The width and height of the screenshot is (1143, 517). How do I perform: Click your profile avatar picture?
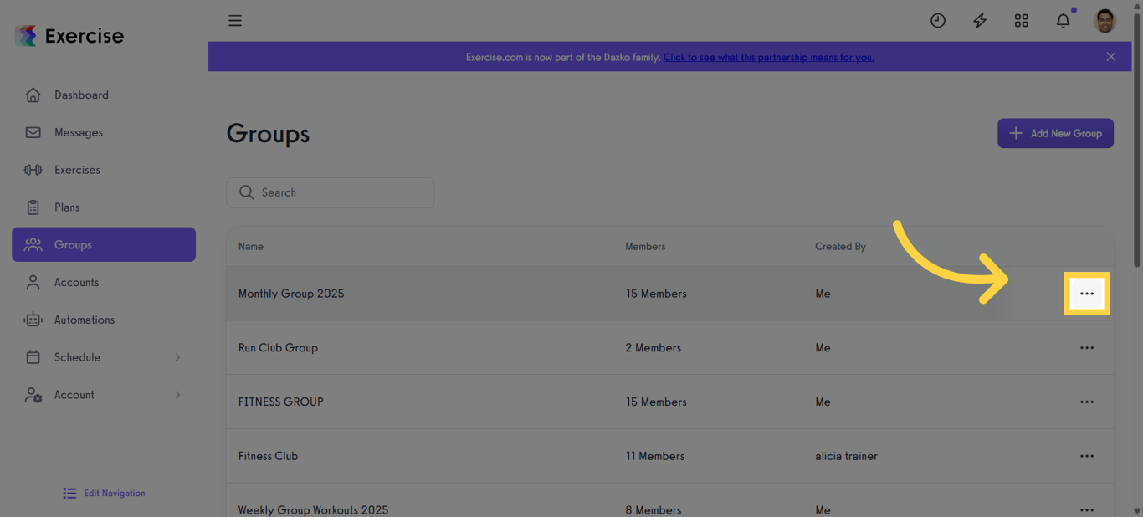click(x=1105, y=20)
